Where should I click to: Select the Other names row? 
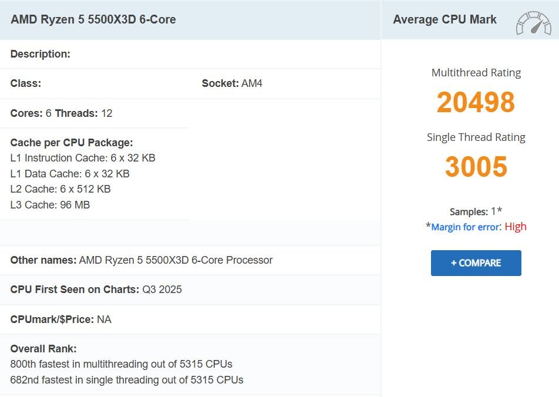pyautogui.click(x=142, y=260)
